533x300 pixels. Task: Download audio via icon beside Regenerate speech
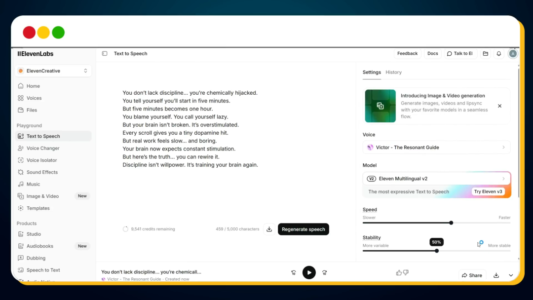(x=269, y=229)
